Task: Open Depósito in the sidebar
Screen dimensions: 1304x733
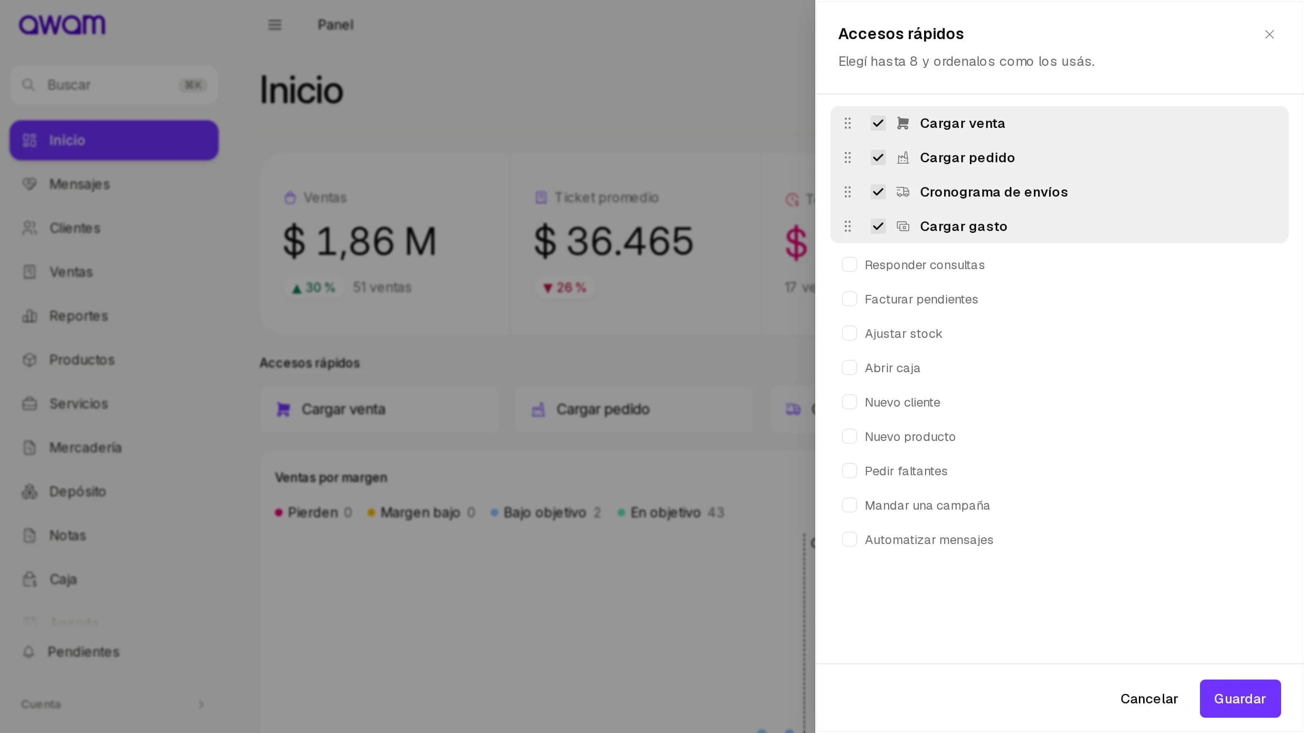Action: coord(114,492)
